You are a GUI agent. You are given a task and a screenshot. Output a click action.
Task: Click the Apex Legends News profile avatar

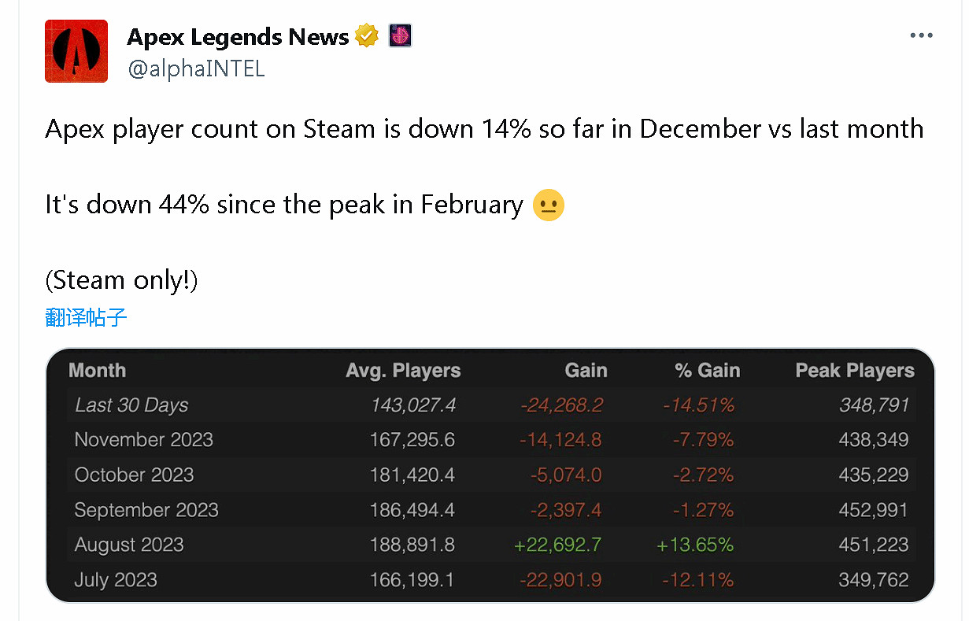tap(76, 50)
